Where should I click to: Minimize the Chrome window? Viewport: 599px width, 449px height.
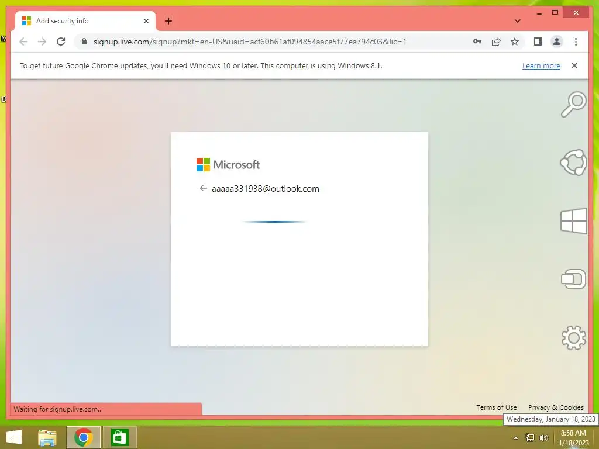(539, 13)
